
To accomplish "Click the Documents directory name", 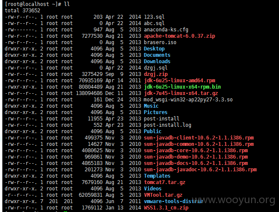I will [157, 55].
